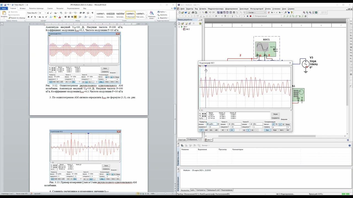Viewport: 353px width, 198px height.
Task: Open the Word font size dropdown
Action: 45,13
